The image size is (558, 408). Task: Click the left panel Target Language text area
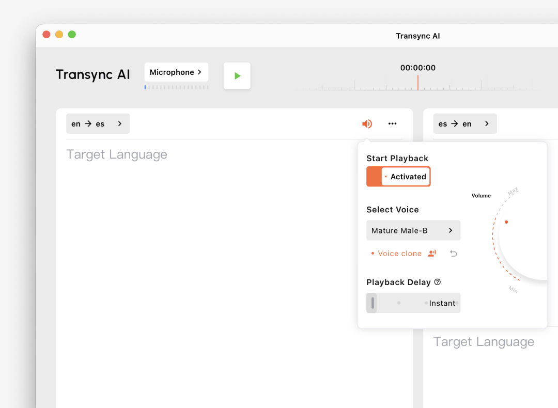pos(117,154)
